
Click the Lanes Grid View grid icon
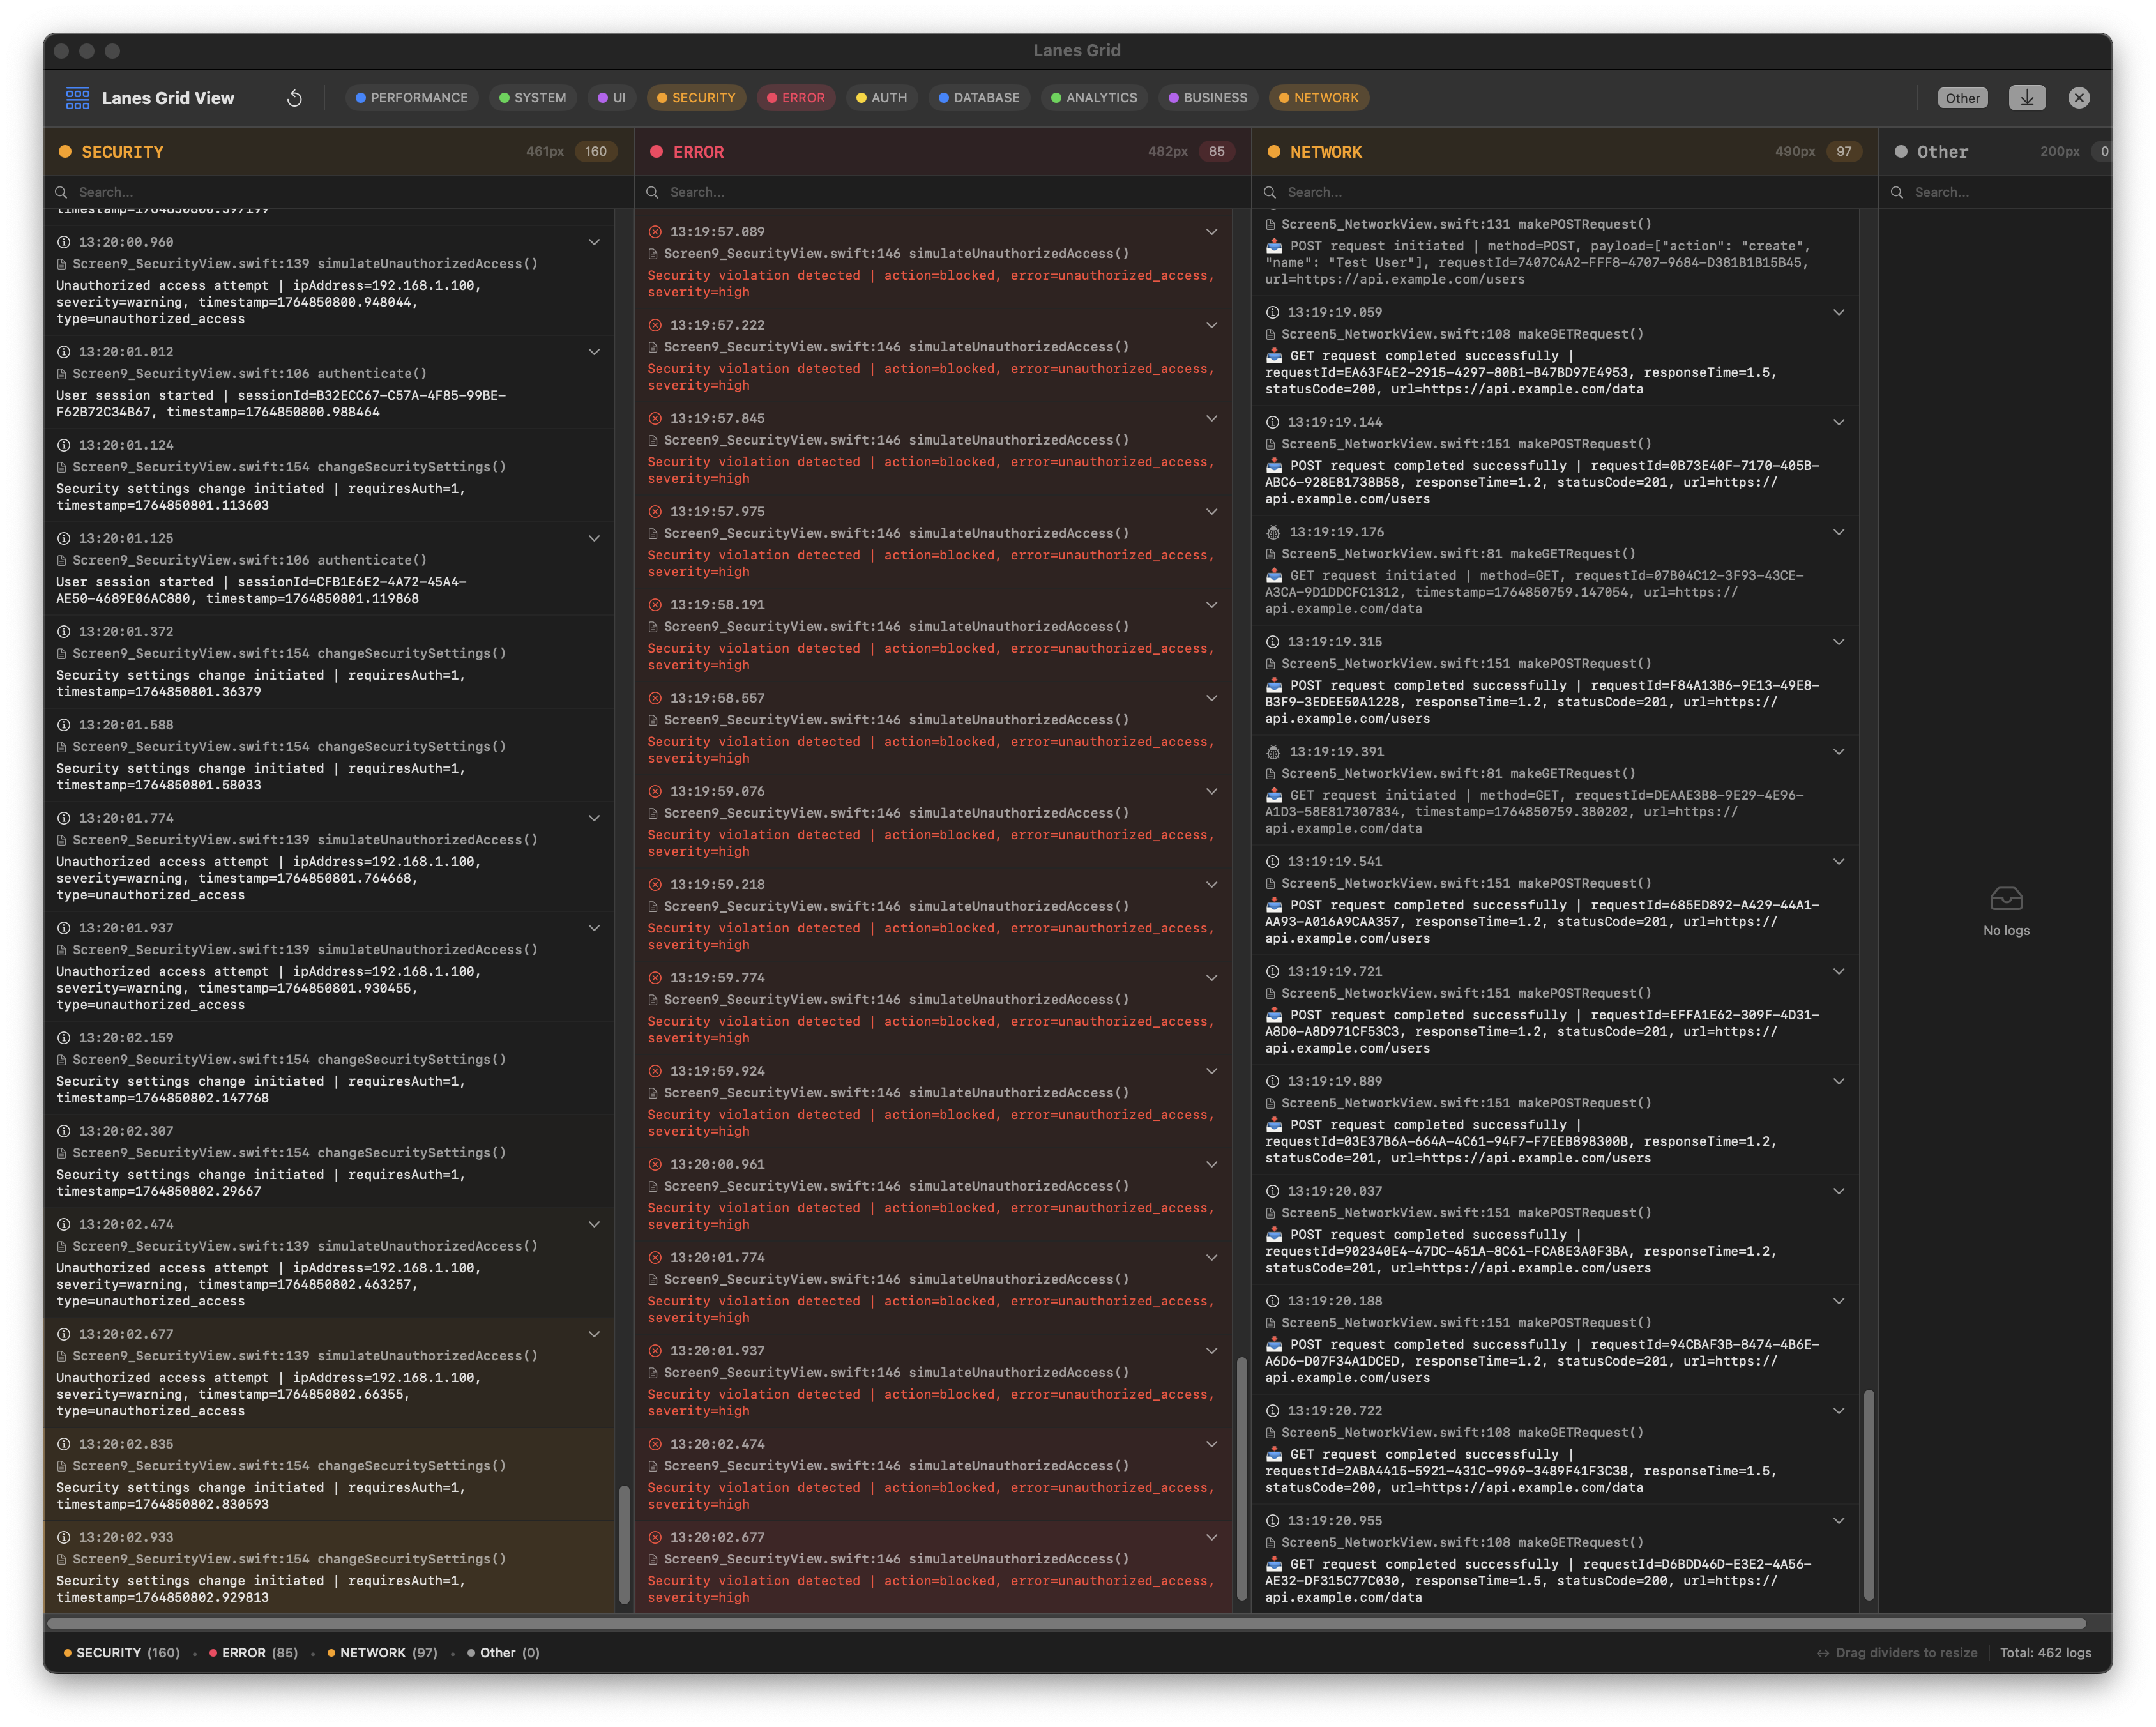point(78,98)
